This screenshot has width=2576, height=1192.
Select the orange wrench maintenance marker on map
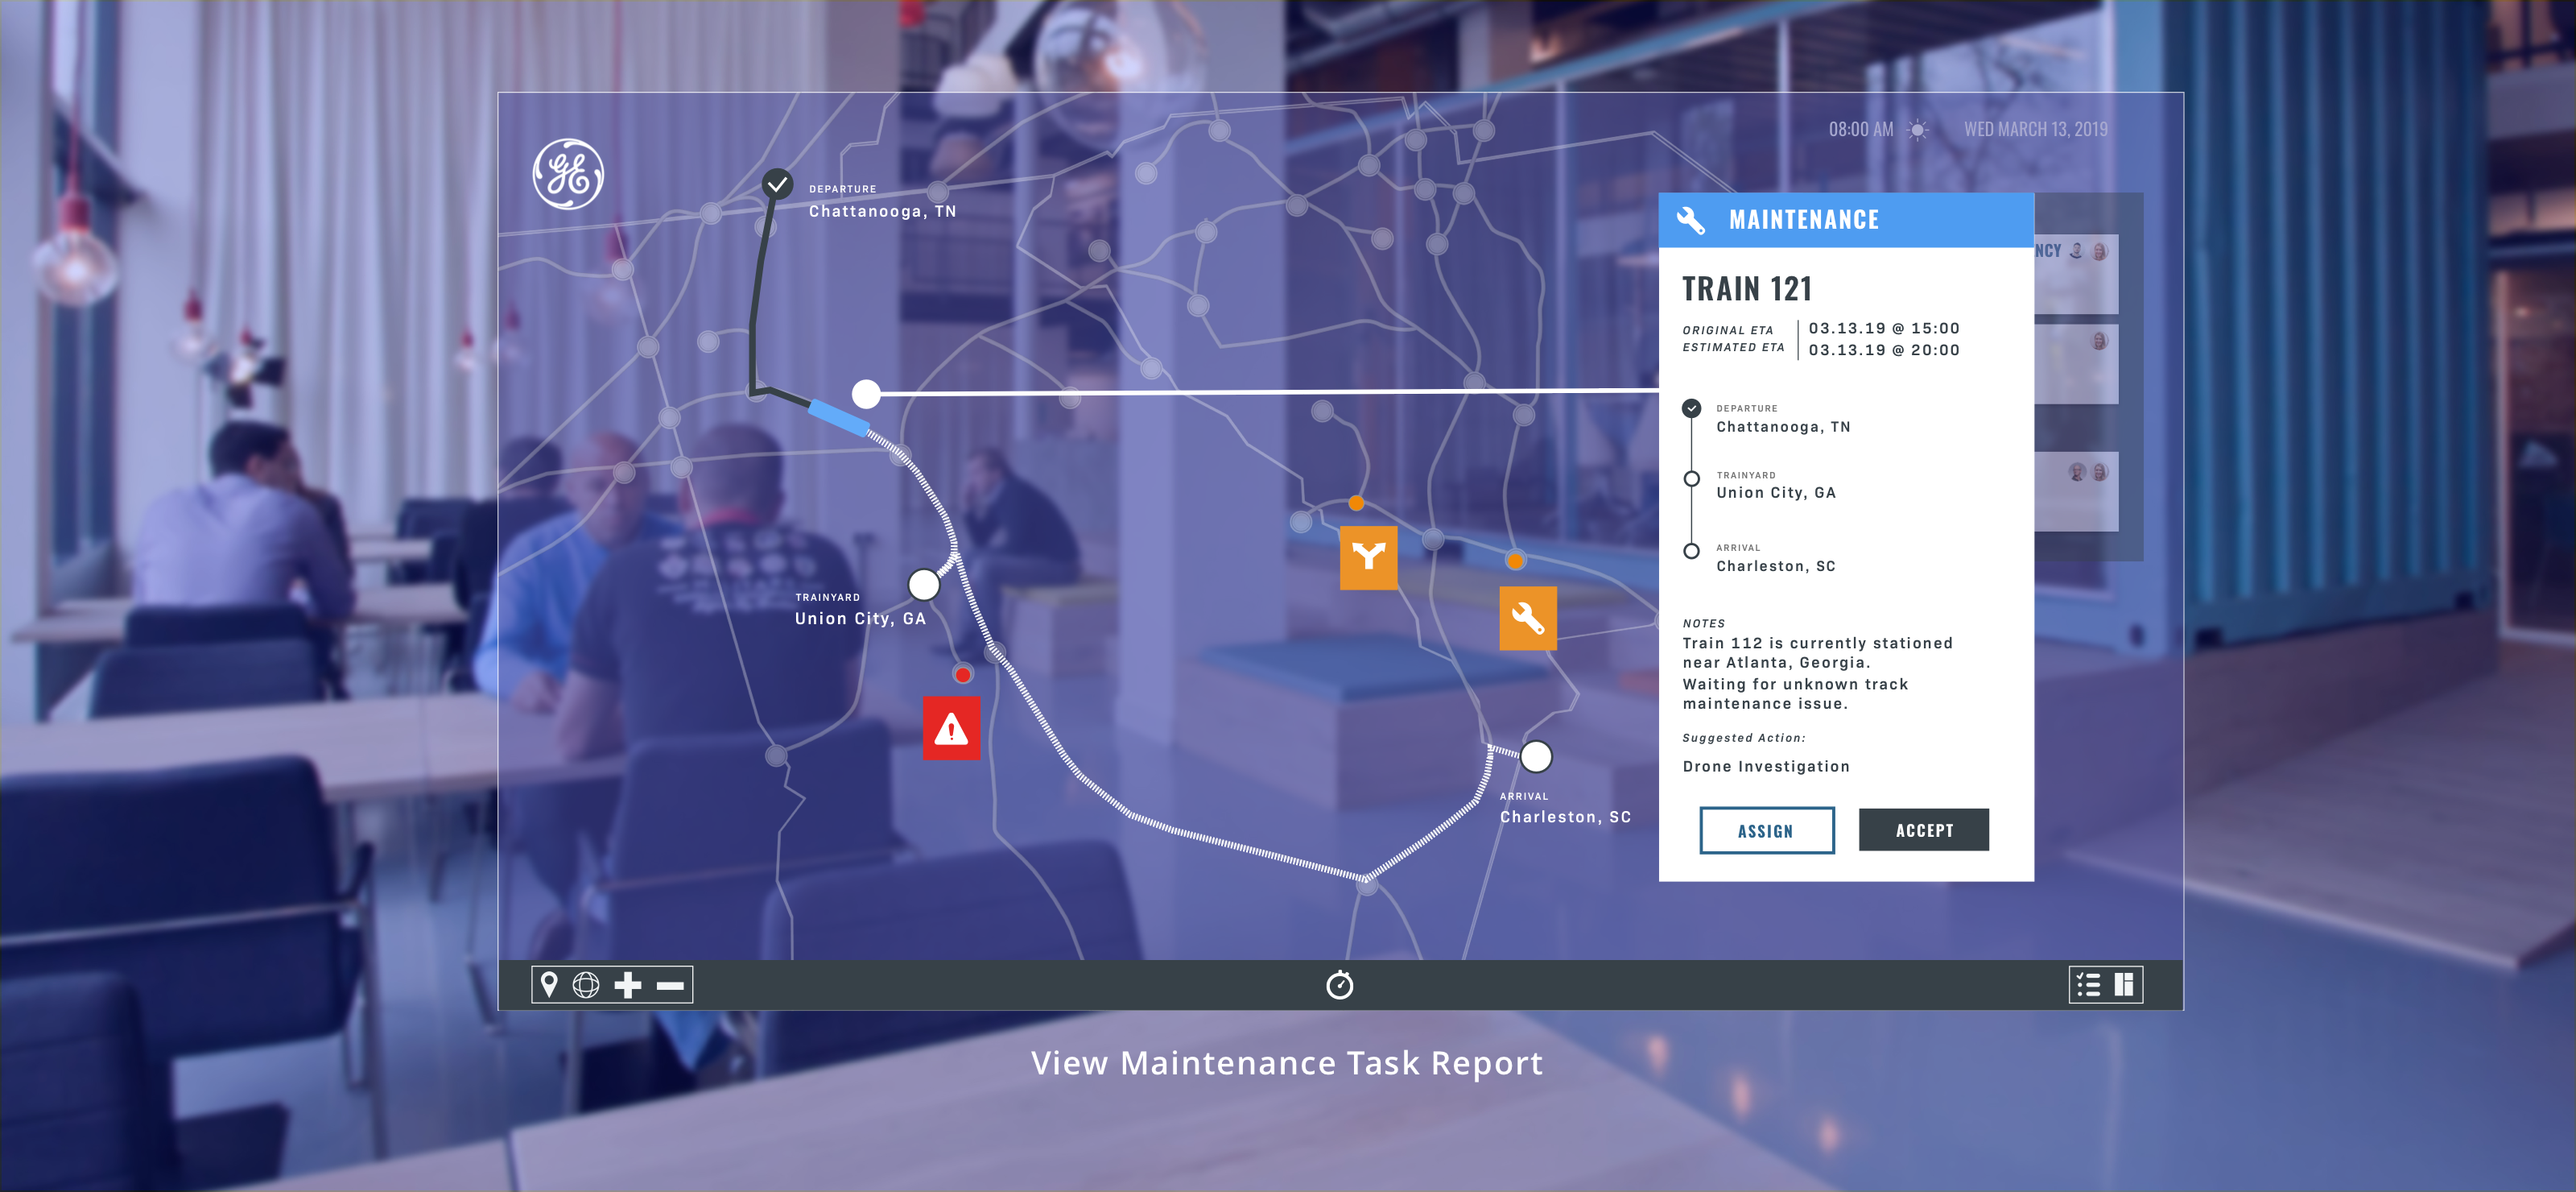[x=1527, y=619]
